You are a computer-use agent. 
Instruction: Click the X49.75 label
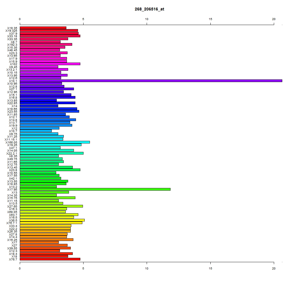12,159
